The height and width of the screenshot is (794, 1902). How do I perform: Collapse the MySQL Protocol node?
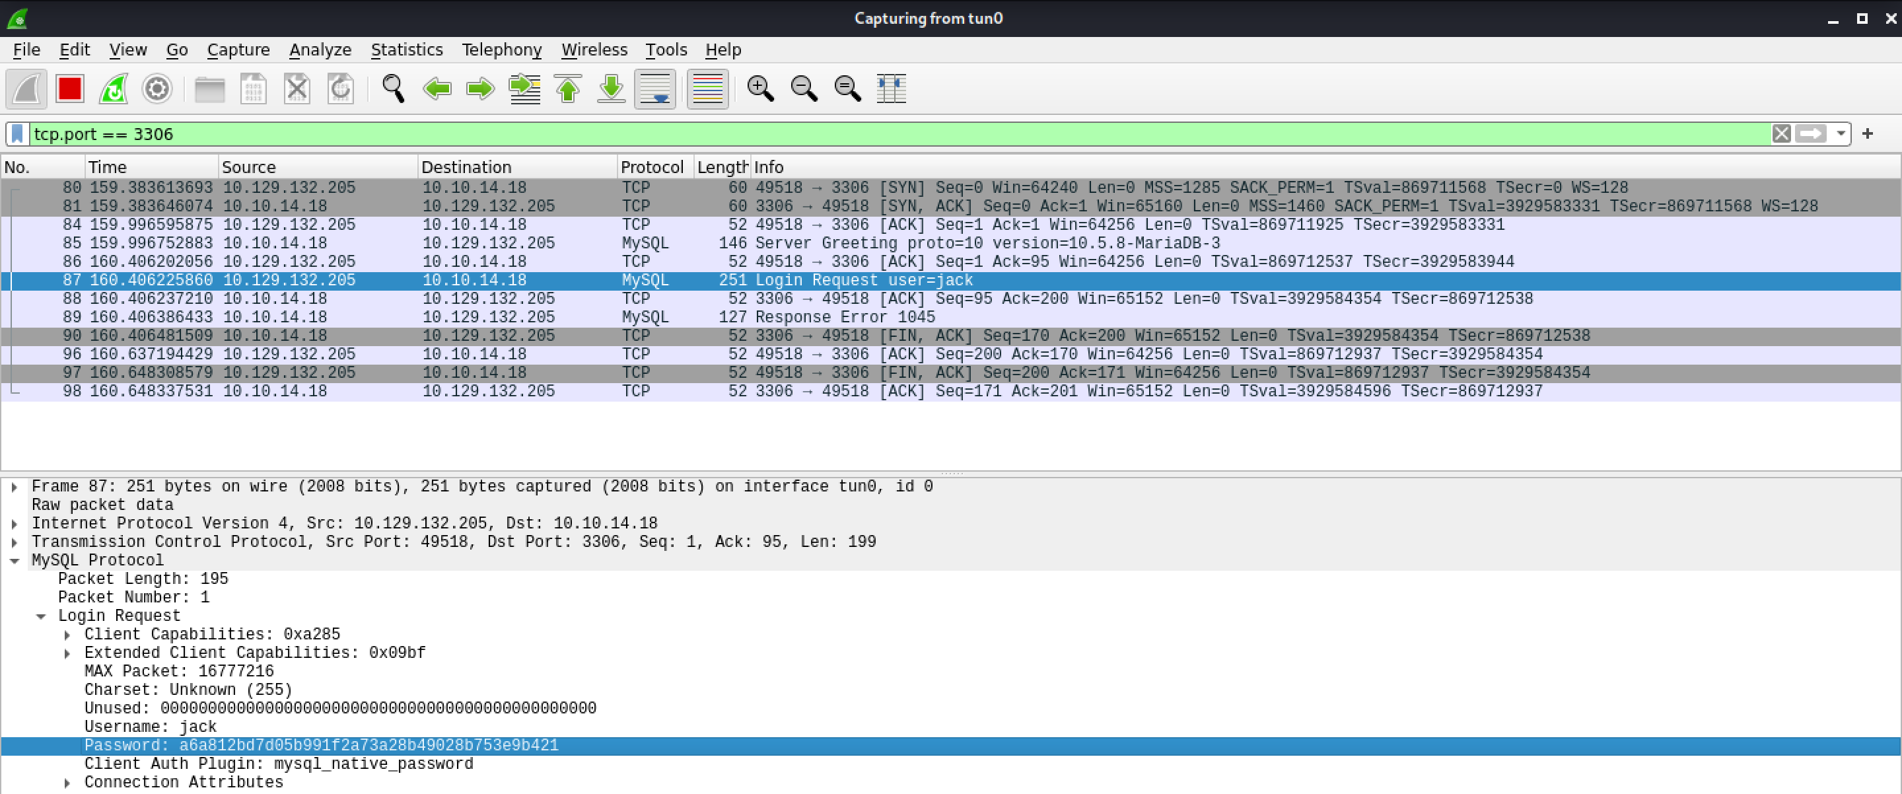[x=14, y=561]
